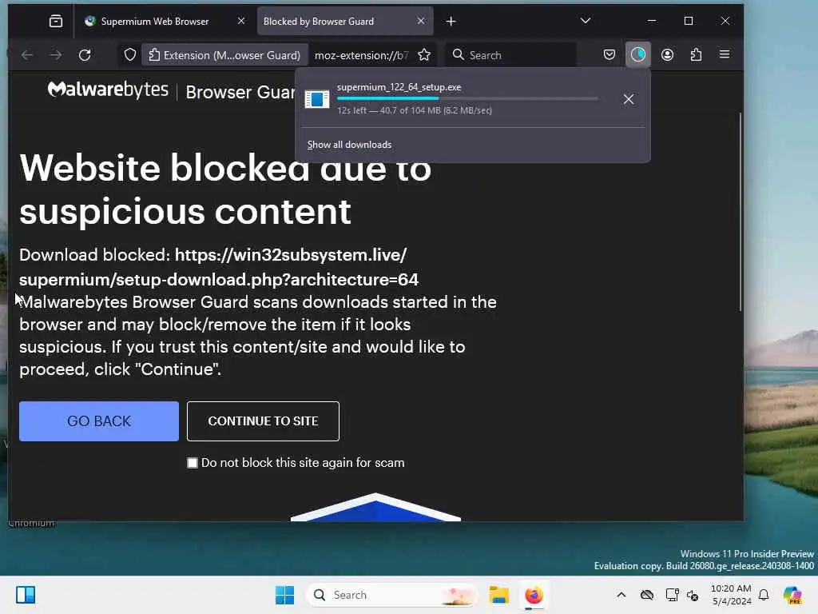Check Do not block this site again
This screenshot has width=818, height=614.
click(x=193, y=463)
